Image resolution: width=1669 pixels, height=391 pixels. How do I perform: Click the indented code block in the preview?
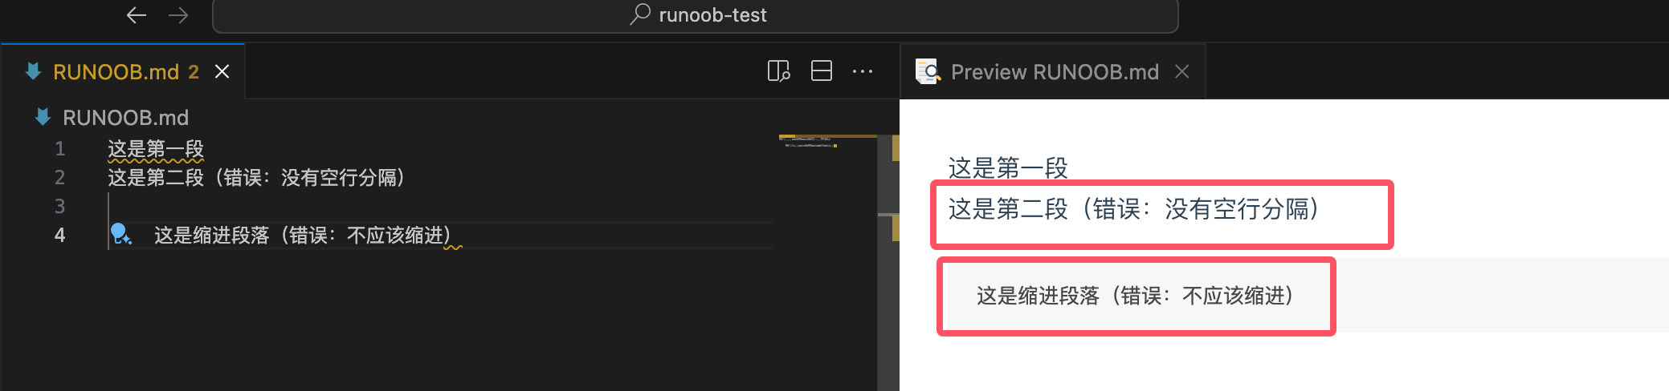(x=1134, y=296)
